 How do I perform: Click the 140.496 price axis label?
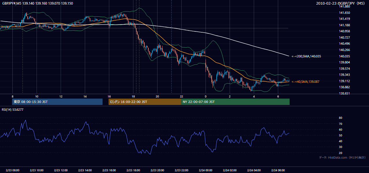[x=344, y=44]
